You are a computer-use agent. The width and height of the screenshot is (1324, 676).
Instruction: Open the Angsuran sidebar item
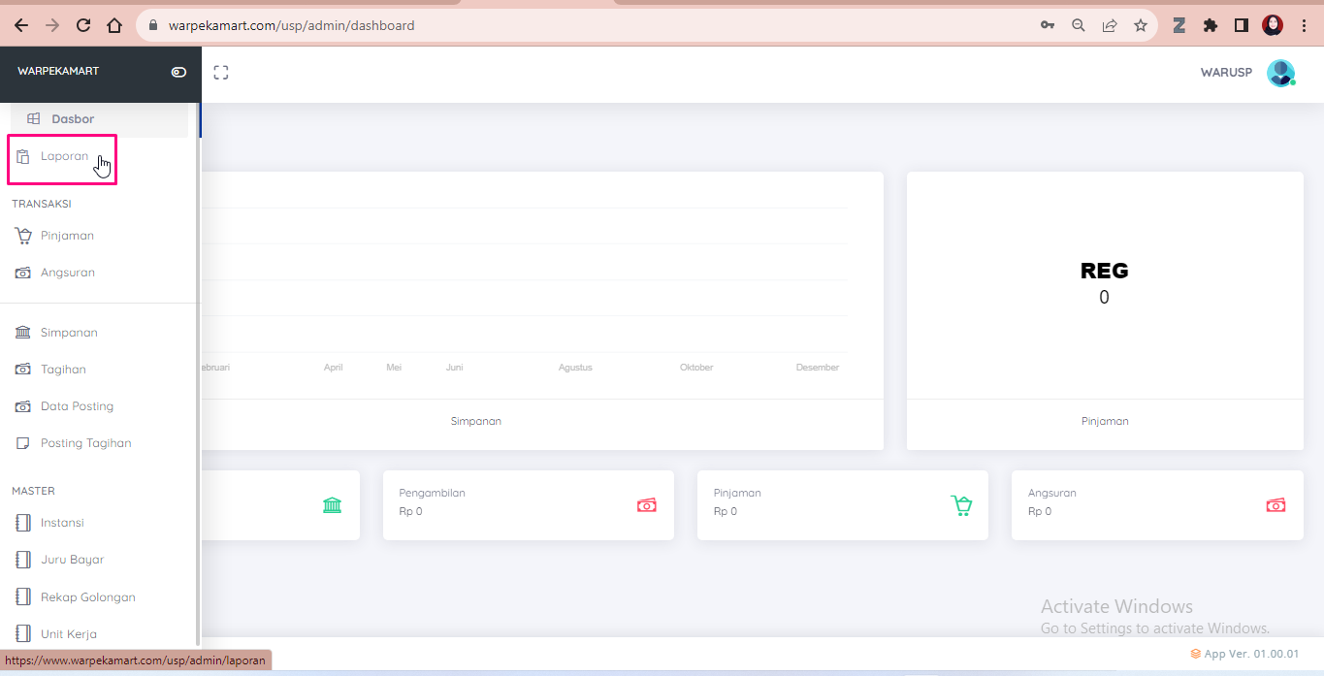(x=67, y=273)
